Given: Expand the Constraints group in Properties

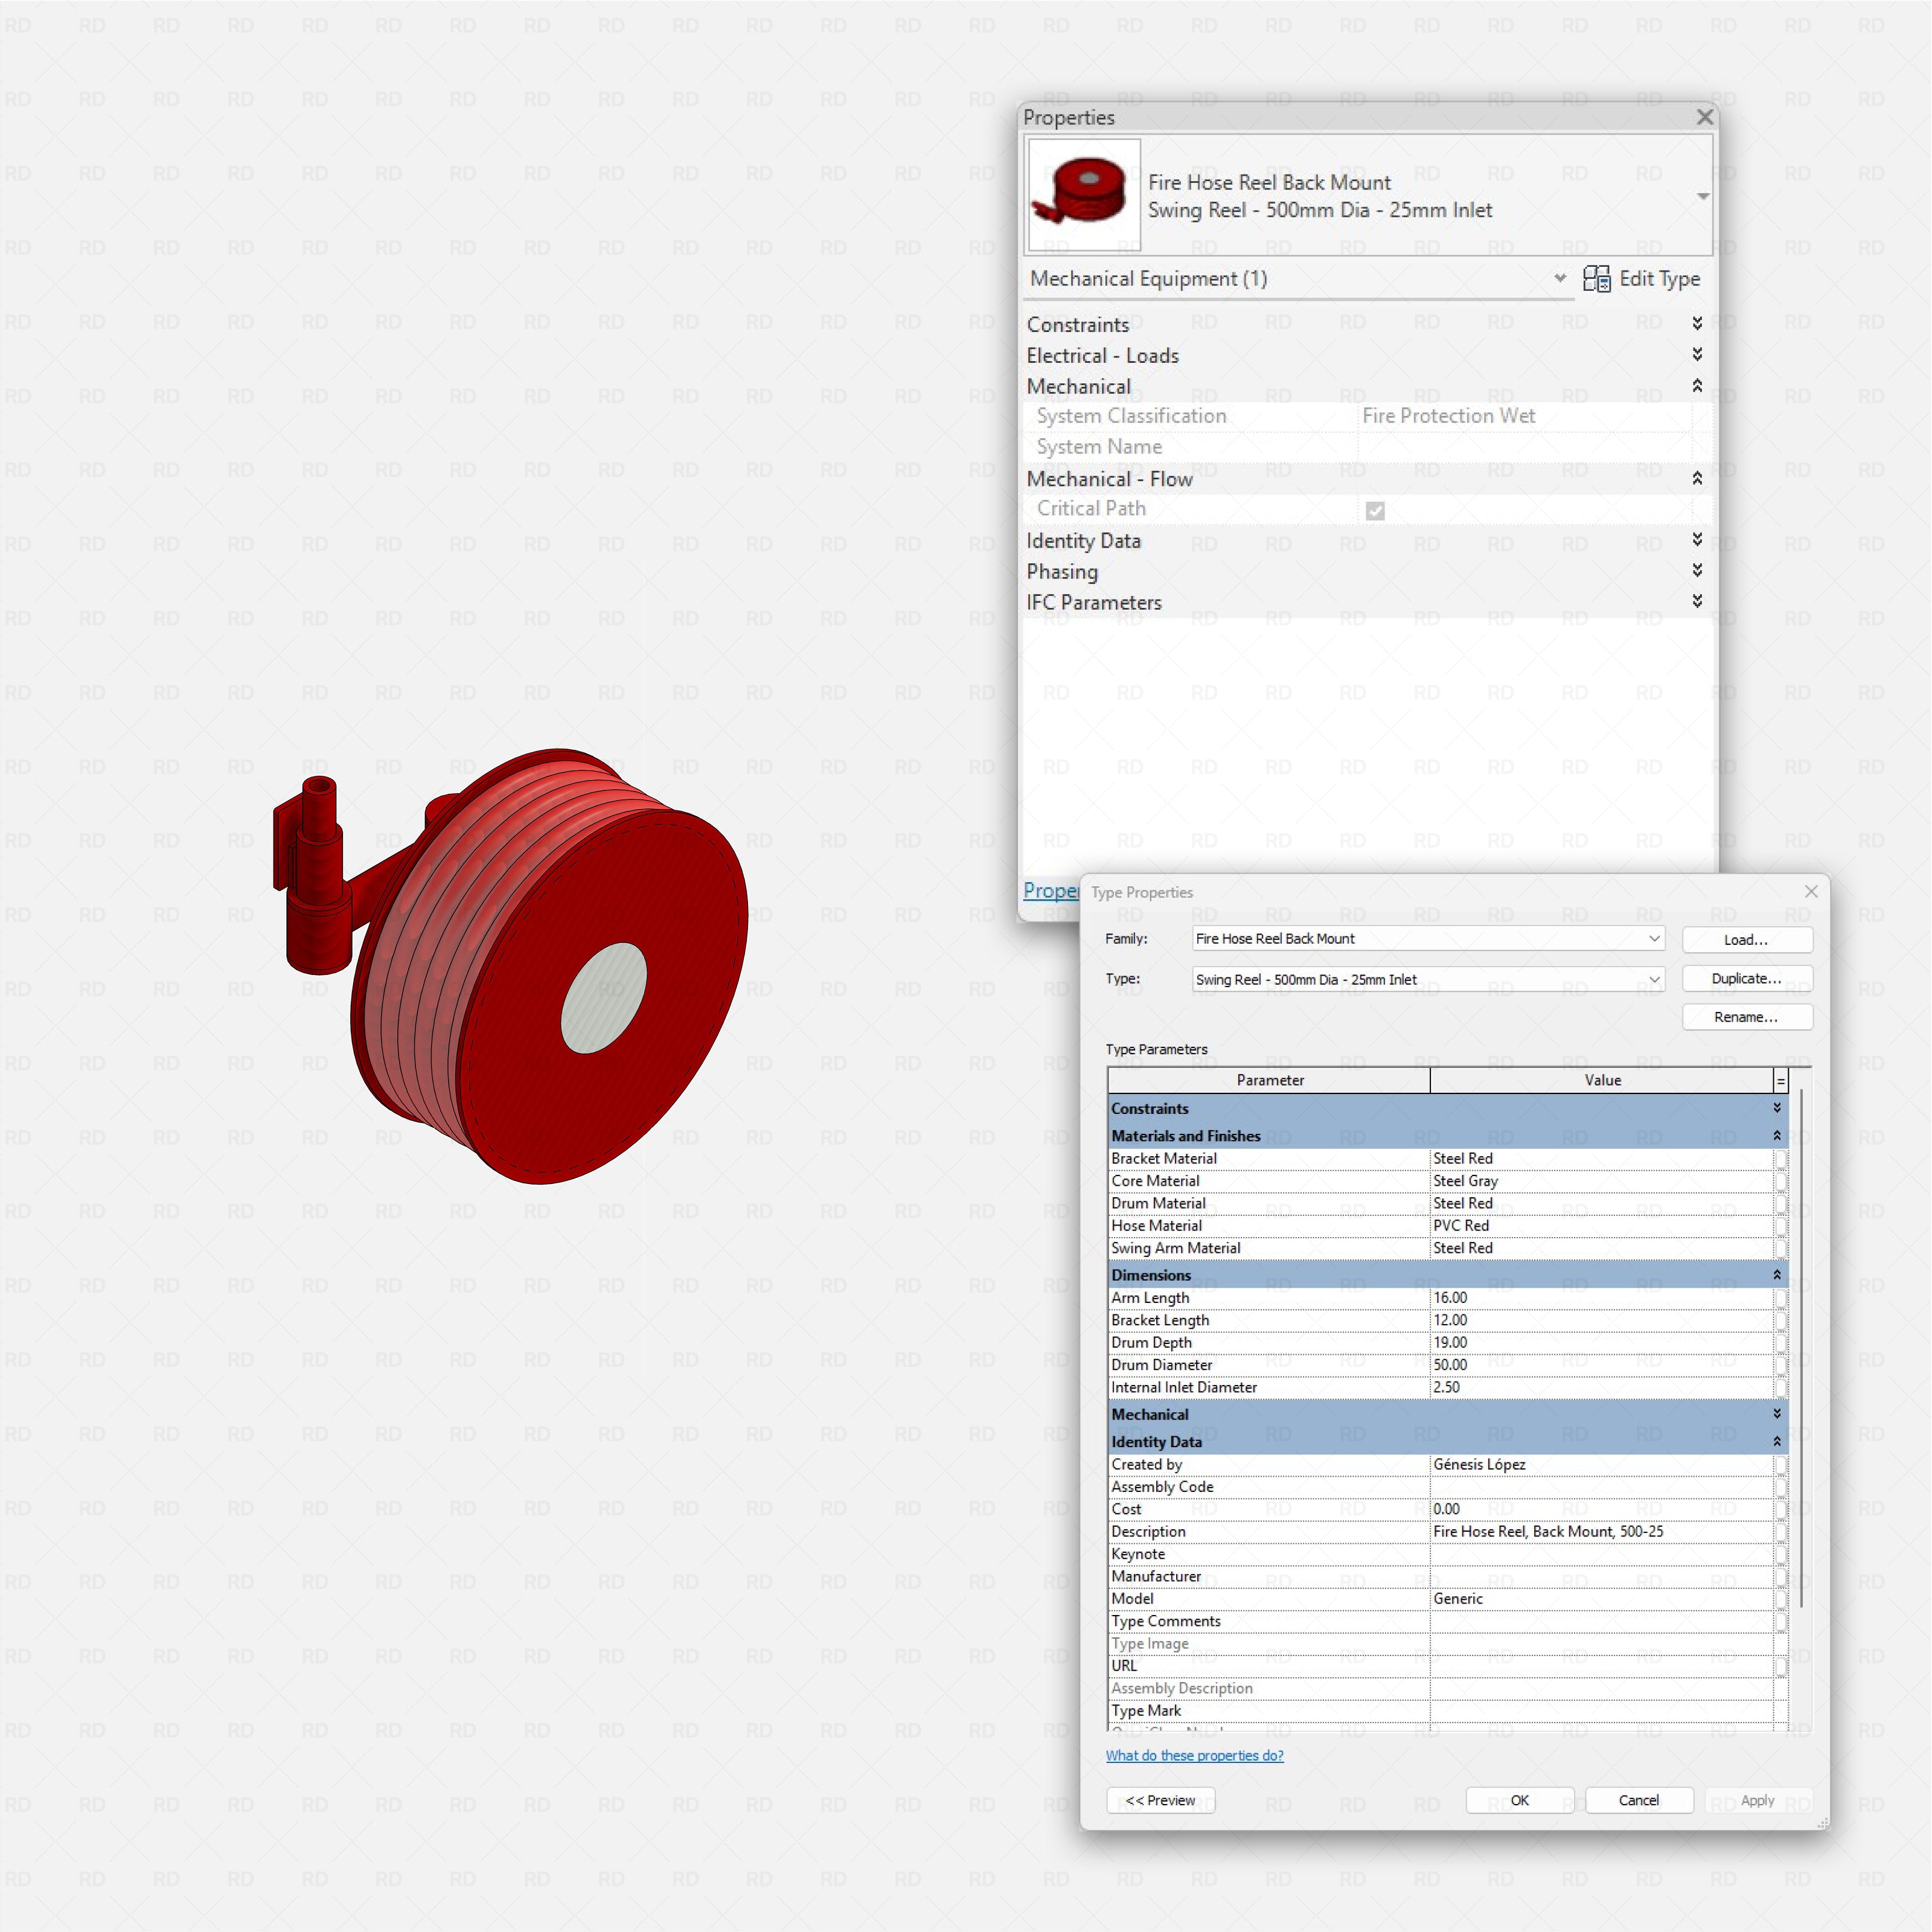Looking at the screenshot, I should (1697, 324).
